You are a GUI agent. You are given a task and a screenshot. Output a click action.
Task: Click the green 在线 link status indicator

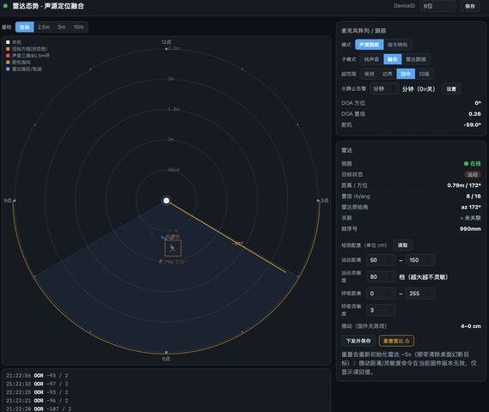click(472, 163)
